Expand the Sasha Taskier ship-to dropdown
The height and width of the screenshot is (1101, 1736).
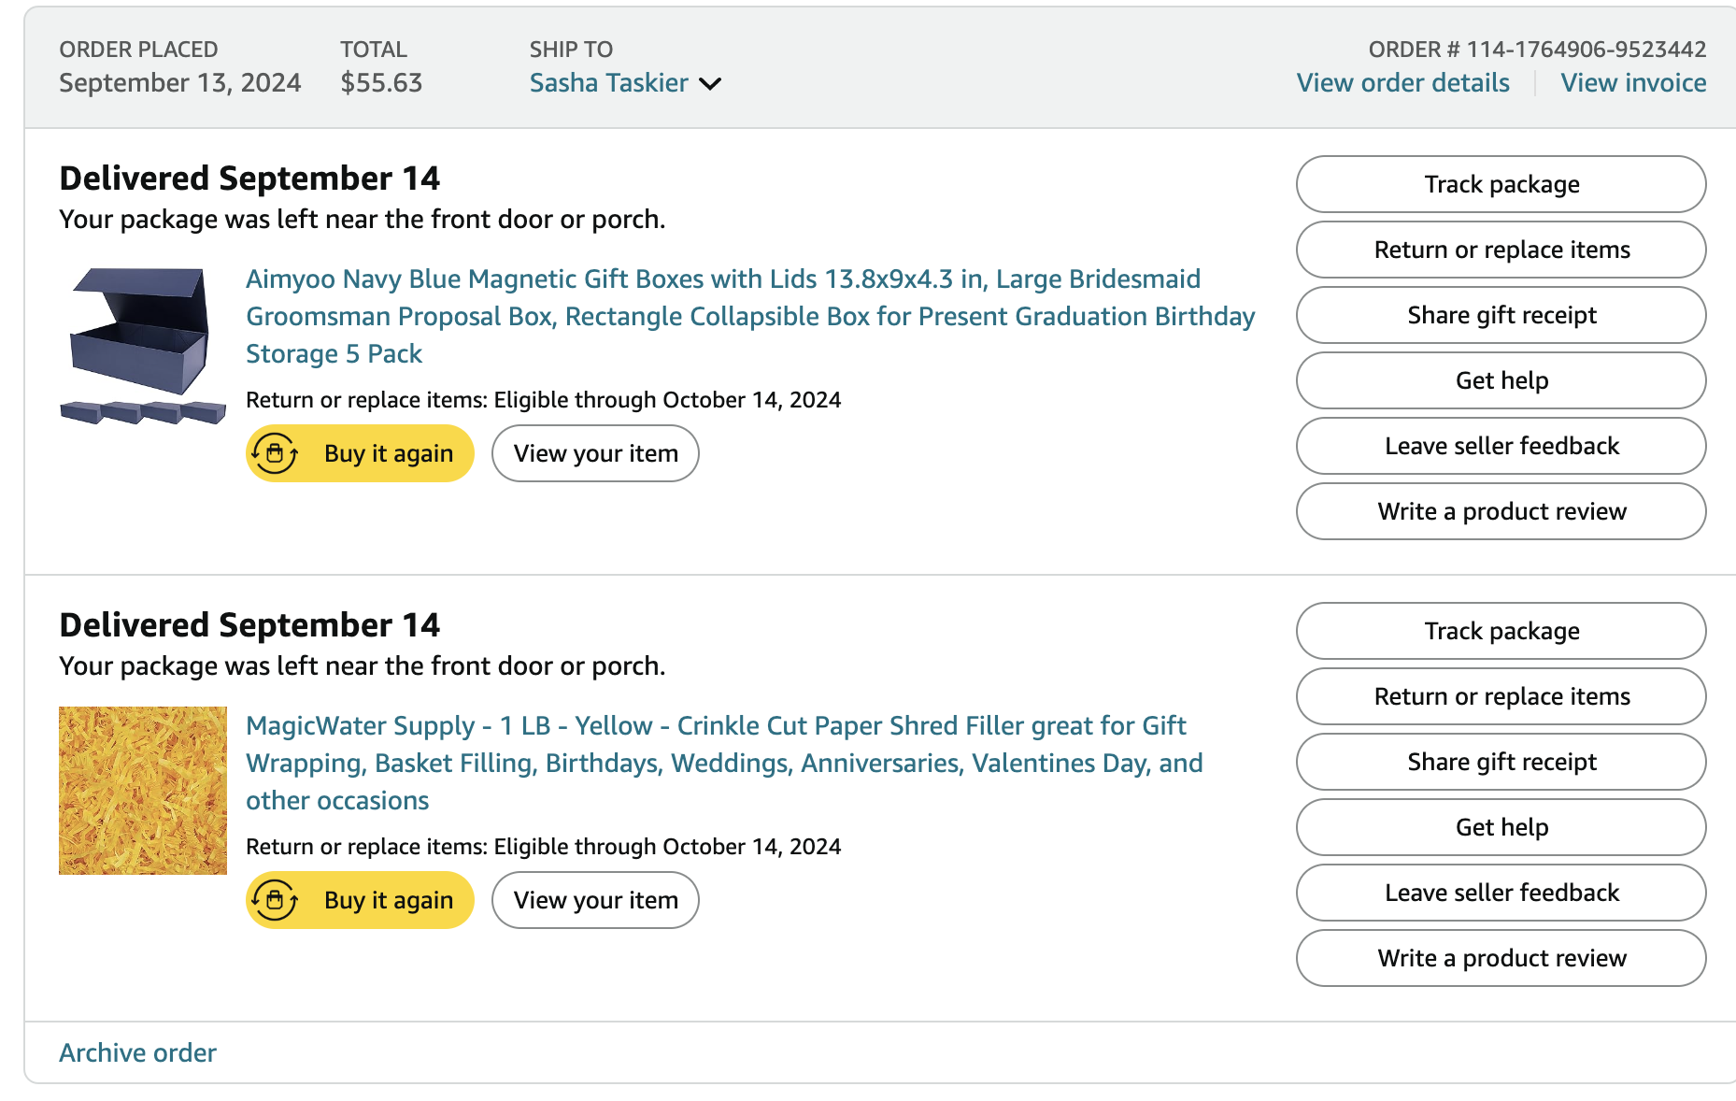point(710,84)
